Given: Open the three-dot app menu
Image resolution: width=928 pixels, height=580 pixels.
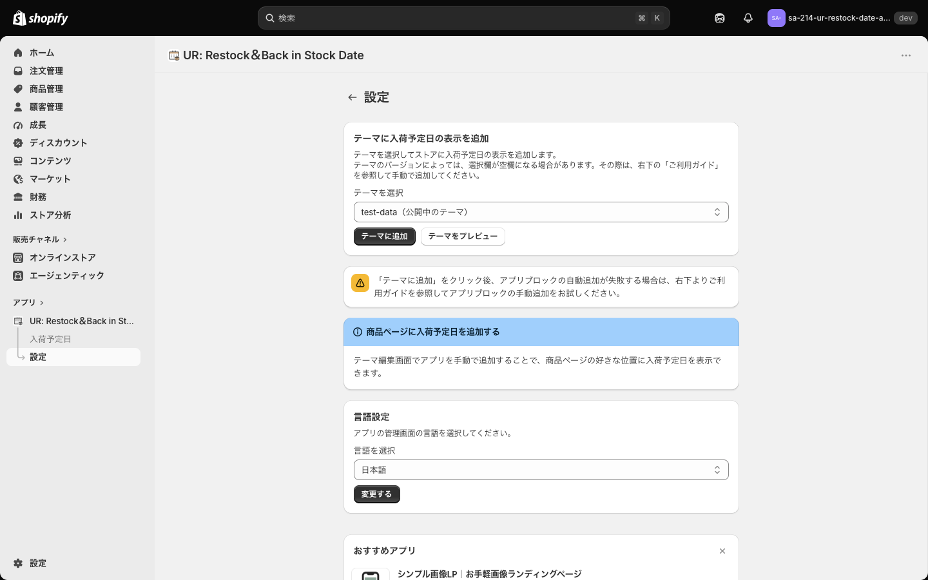Looking at the screenshot, I should tap(906, 55).
